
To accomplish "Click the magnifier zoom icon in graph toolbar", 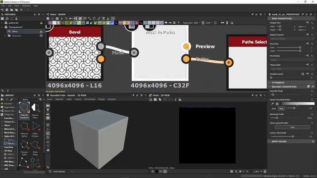I will tap(66, 18).
